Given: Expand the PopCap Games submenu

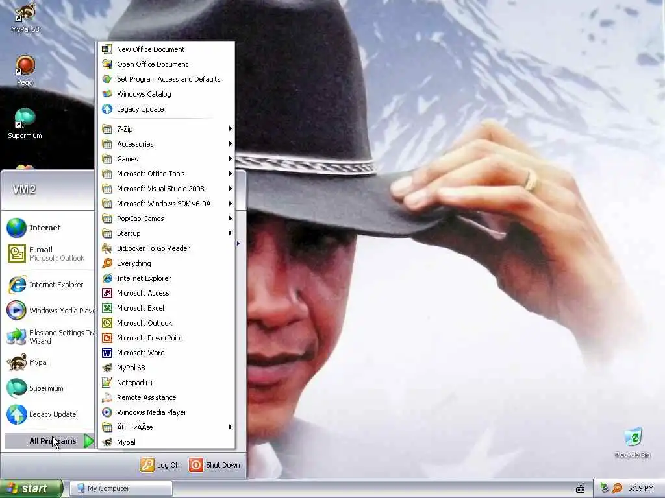Looking at the screenshot, I should coord(167,219).
